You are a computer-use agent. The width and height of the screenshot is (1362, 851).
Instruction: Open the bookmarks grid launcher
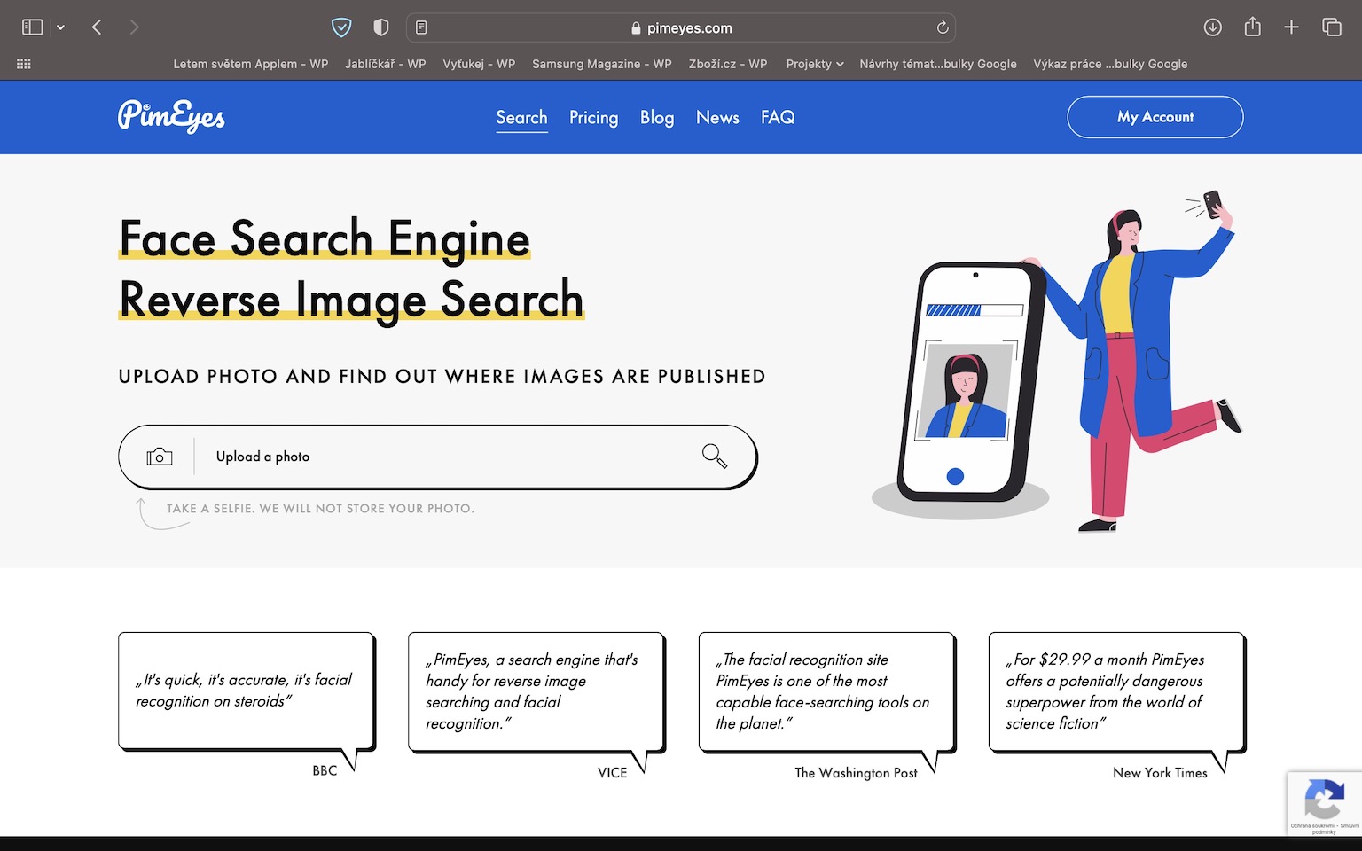click(x=24, y=64)
